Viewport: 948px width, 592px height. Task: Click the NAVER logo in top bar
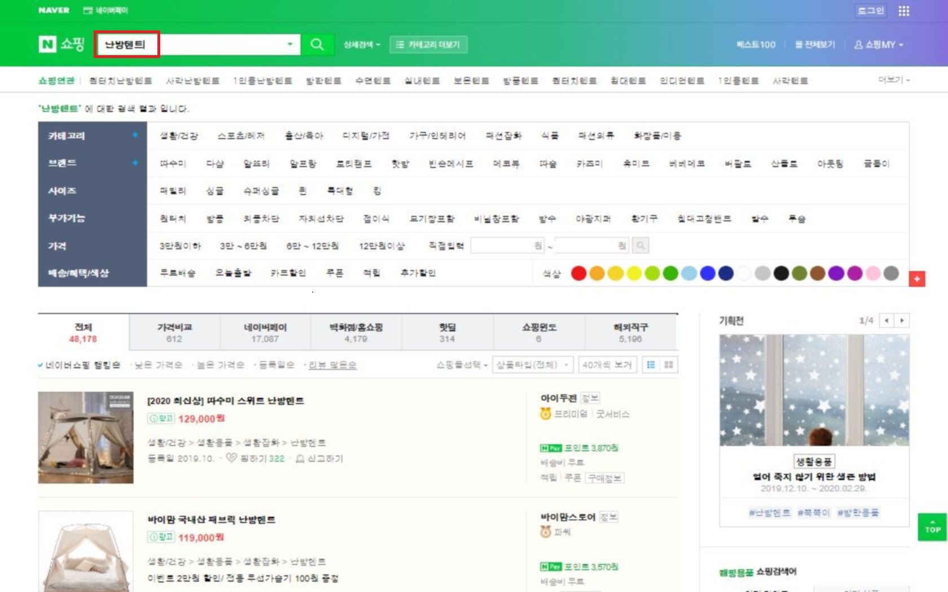click(x=54, y=10)
